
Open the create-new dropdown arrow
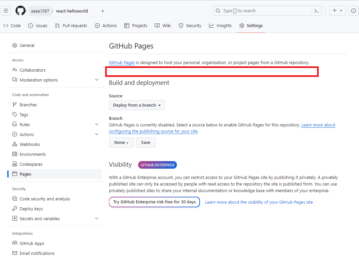(x=341, y=11)
